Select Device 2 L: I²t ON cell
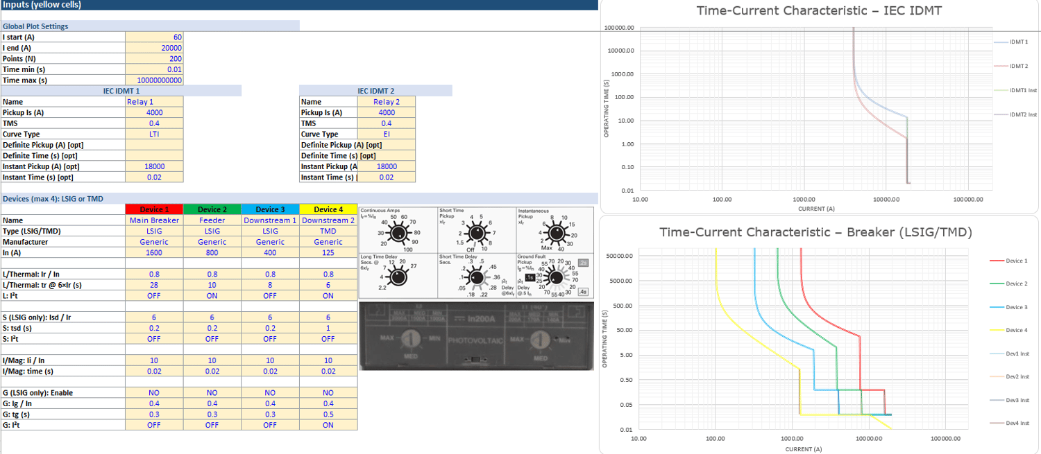This screenshot has height=454, width=1041. coord(212,296)
